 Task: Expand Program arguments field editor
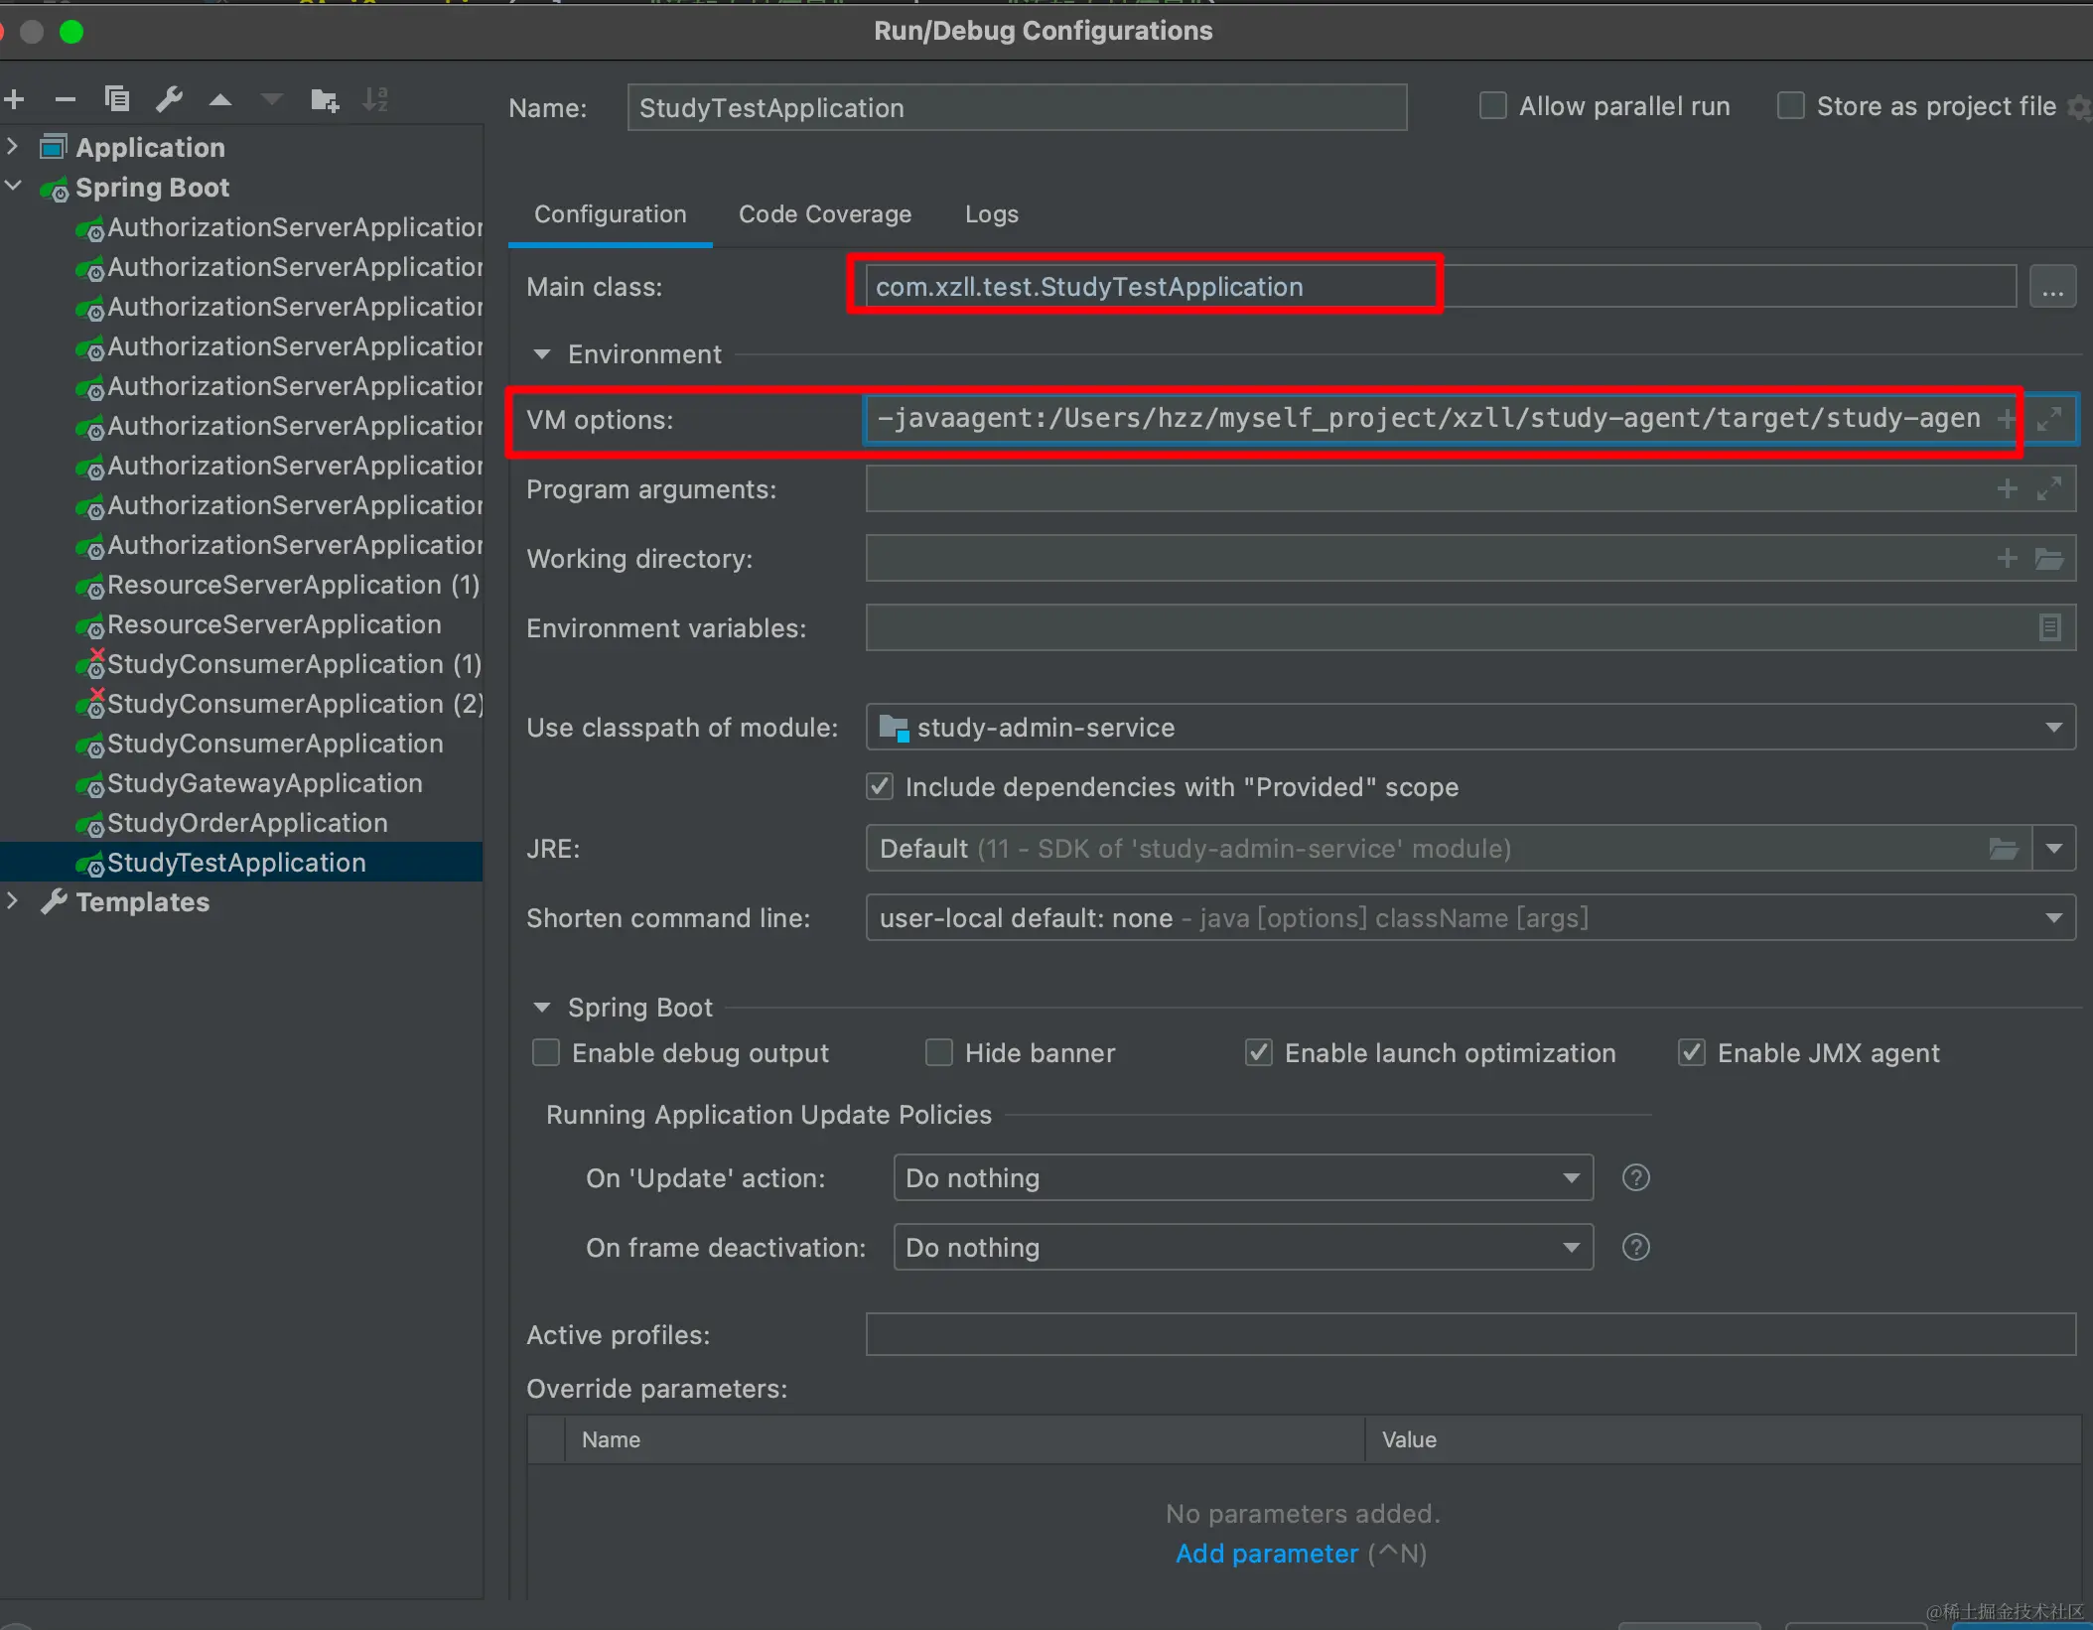coord(2049,489)
